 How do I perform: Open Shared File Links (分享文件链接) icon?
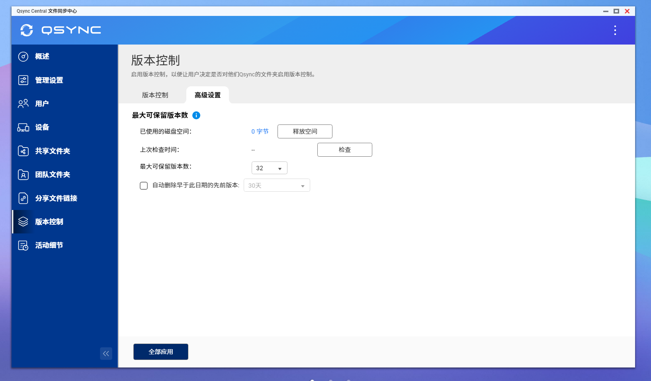pos(23,198)
